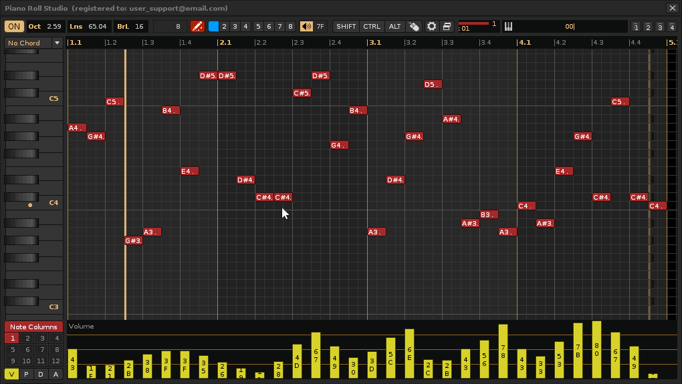Select the red pencil draw tool
The image size is (682, 384).
tap(197, 27)
